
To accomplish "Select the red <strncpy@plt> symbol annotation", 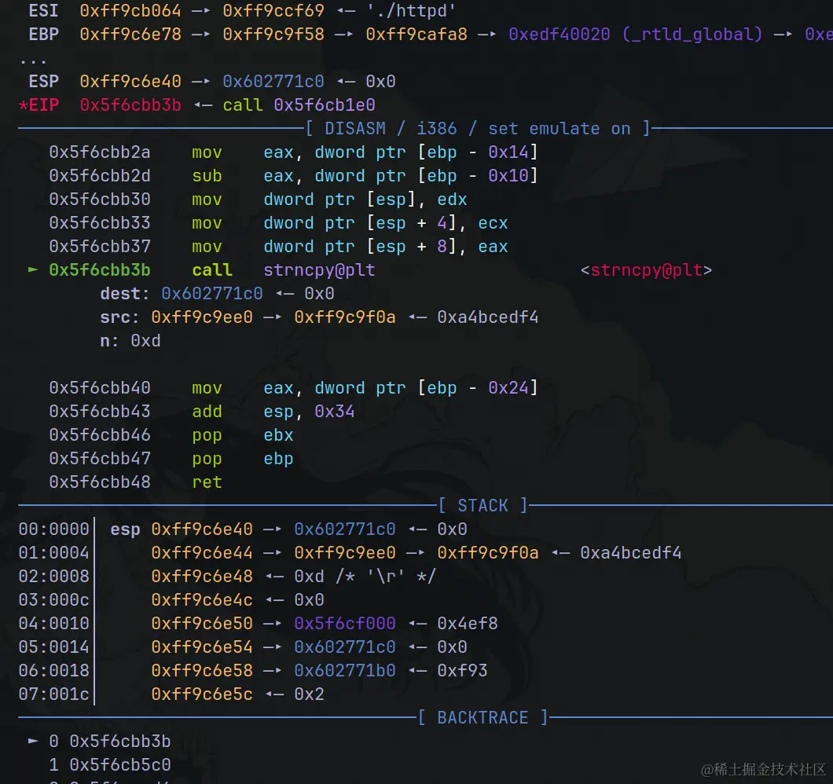I will (646, 269).
